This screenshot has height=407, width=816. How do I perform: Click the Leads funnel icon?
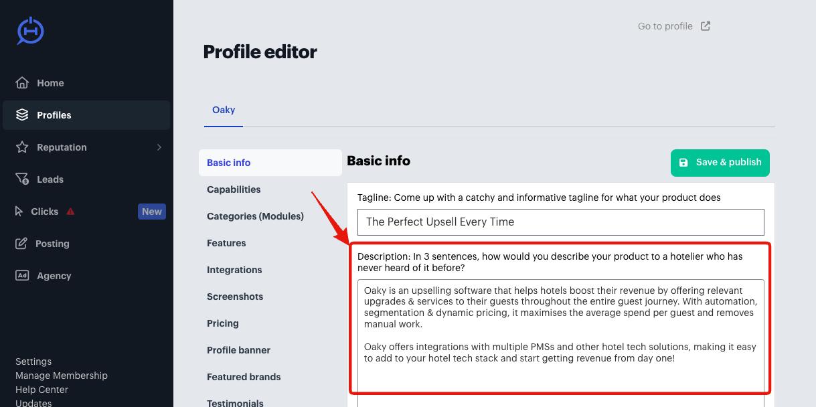(22, 179)
